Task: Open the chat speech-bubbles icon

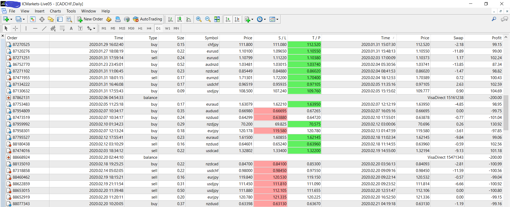Action: point(504,19)
